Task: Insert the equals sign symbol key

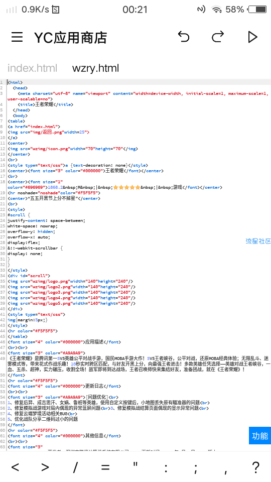Action: [105, 467]
